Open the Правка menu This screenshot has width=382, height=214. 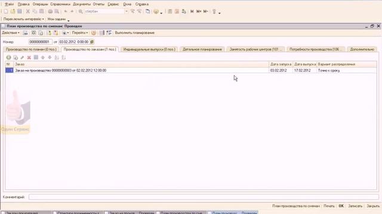[23, 4]
